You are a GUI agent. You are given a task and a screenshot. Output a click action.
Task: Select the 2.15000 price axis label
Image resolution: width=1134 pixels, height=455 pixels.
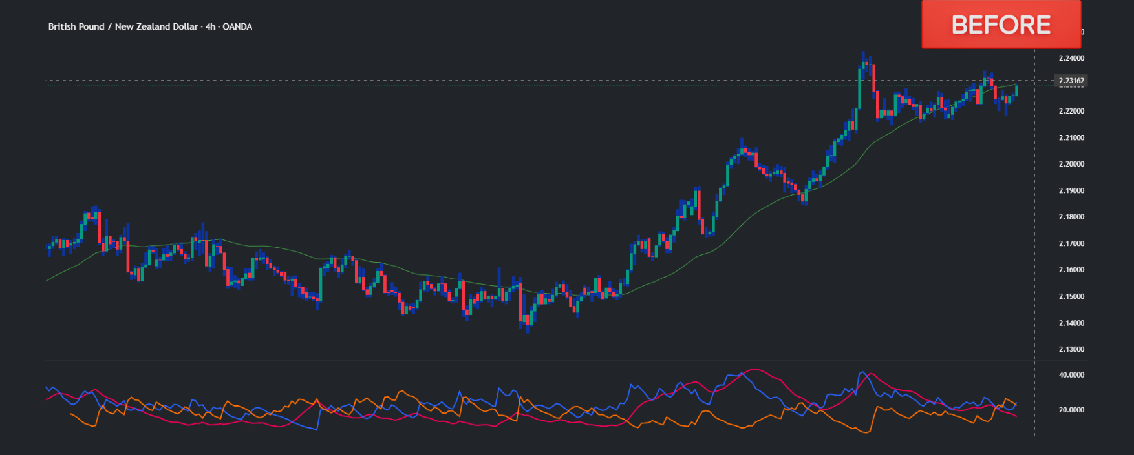point(1071,296)
